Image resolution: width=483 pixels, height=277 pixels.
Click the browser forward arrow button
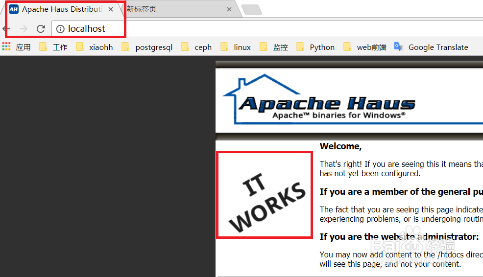[x=24, y=29]
